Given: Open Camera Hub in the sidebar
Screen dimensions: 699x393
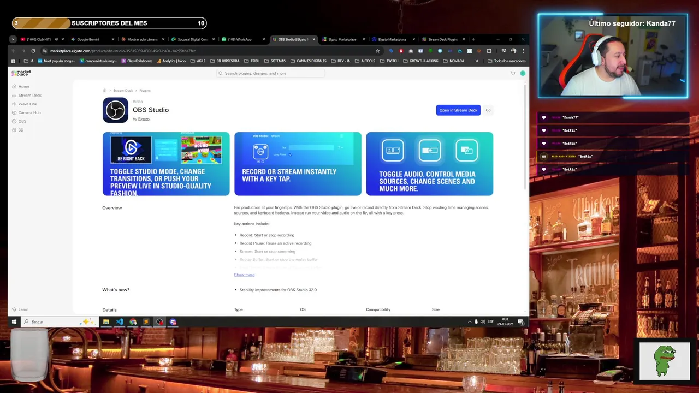Looking at the screenshot, I should 26,112.
